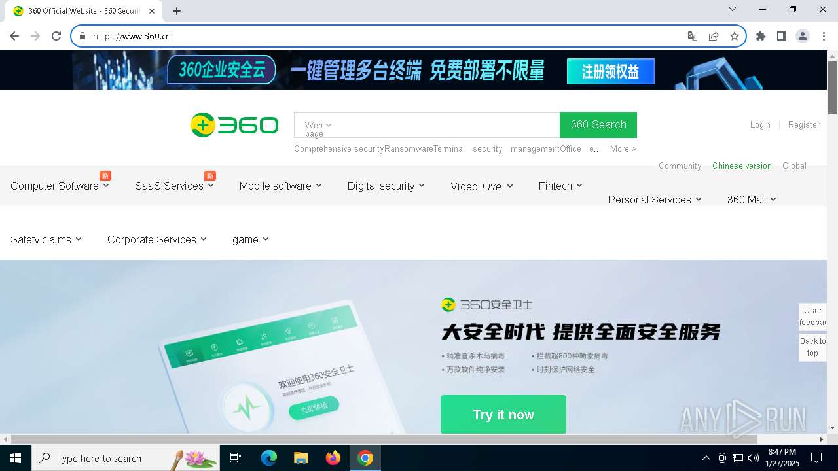Viewport: 838px width, 471px height.
Task: Click the scrollbar down arrow
Action: (x=832, y=428)
